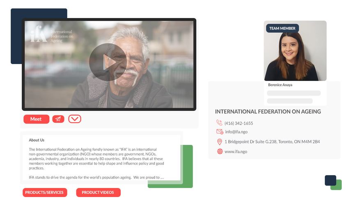349x204 pixels.
Task: Click the map pin location icon
Action: [220, 142]
